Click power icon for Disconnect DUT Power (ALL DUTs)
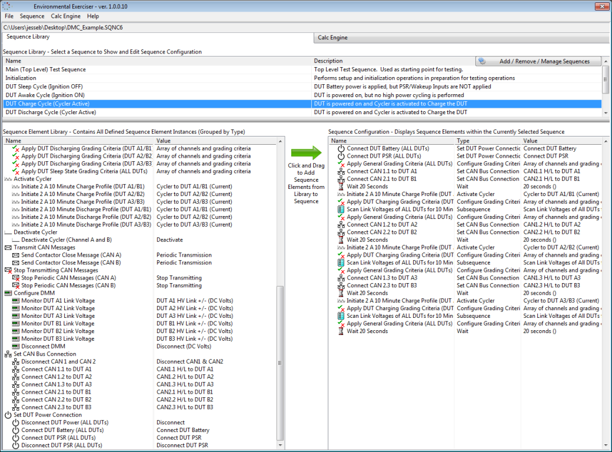Image resolution: width=612 pixels, height=452 pixels. 16,423
